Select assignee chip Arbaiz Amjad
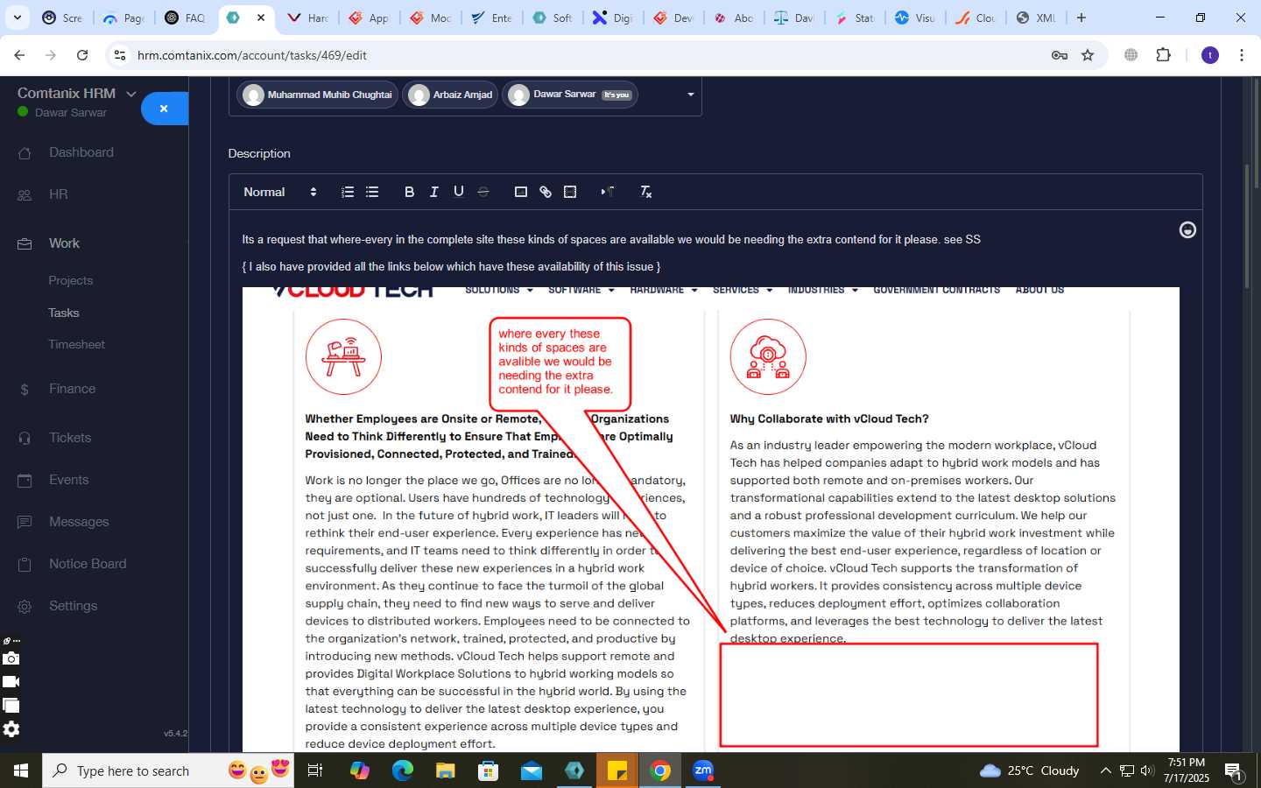Image resolution: width=1261 pixels, height=788 pixels. 450,95
